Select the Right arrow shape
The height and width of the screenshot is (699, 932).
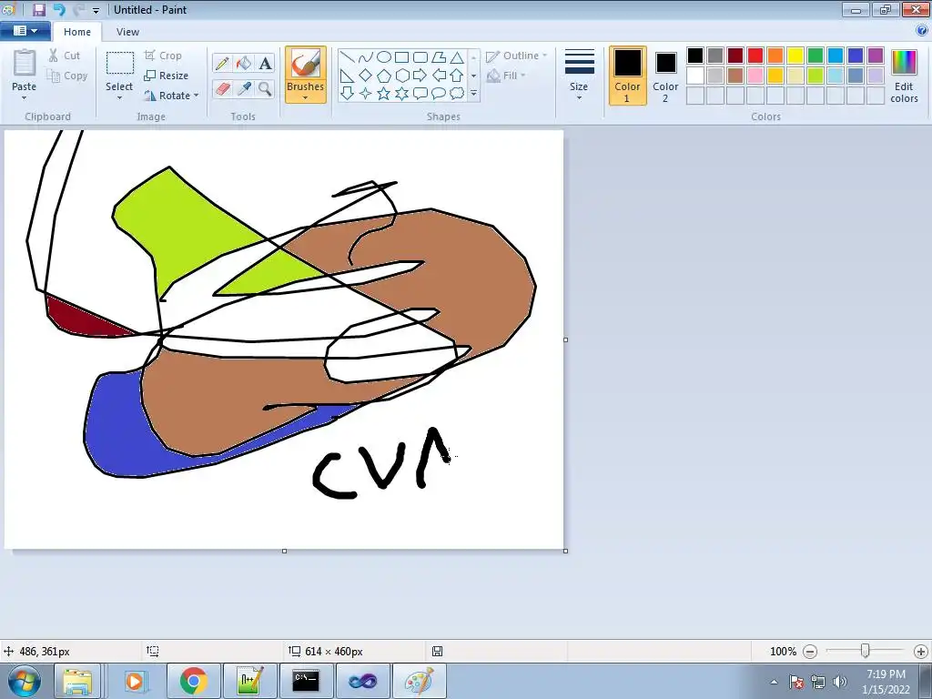tap(420, 76)
